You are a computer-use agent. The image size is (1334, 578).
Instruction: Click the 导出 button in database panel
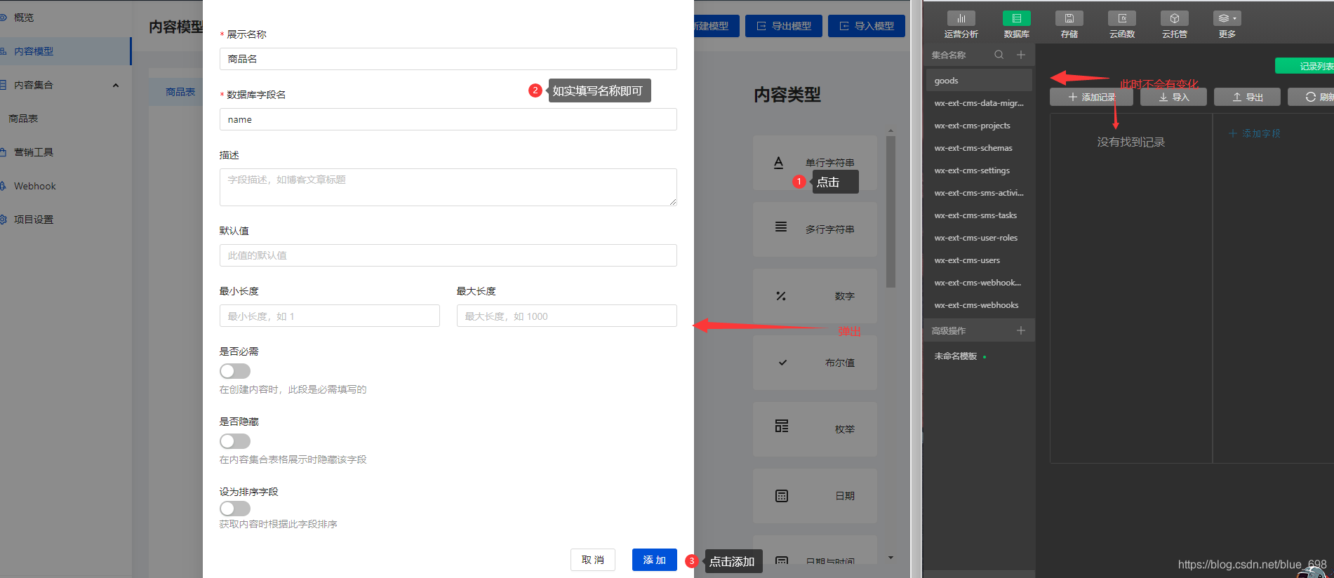pos(1247,97)
